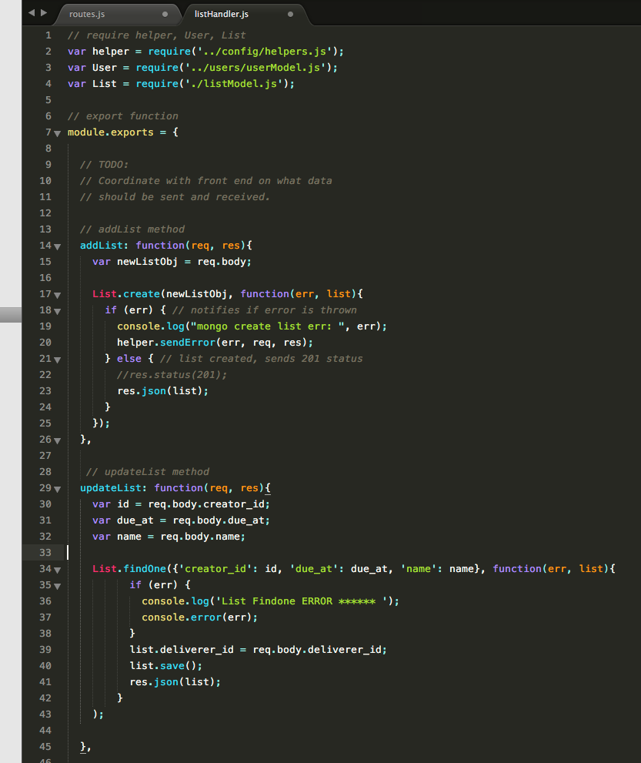Collapse the updateList function at line 29
The image size is (641, 763).
tap(56, 487)
